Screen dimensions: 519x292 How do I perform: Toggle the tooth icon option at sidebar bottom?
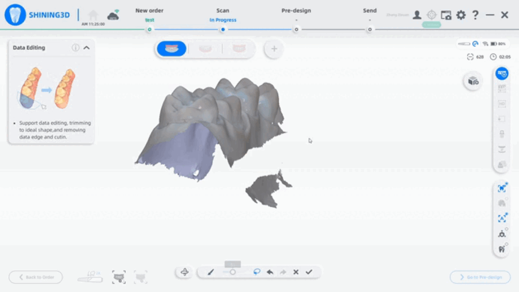(x=502, y=249)
